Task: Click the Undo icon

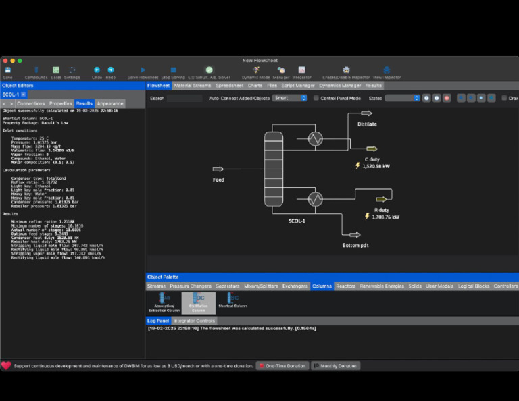Action: [x=97, y=70]
